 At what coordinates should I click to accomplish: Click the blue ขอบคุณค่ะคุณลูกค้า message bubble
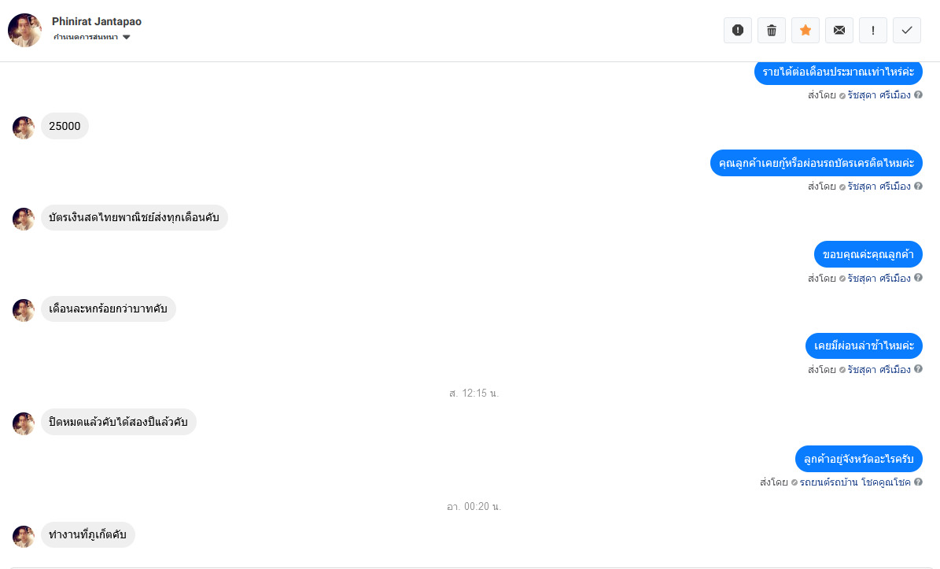pos(868,254)
